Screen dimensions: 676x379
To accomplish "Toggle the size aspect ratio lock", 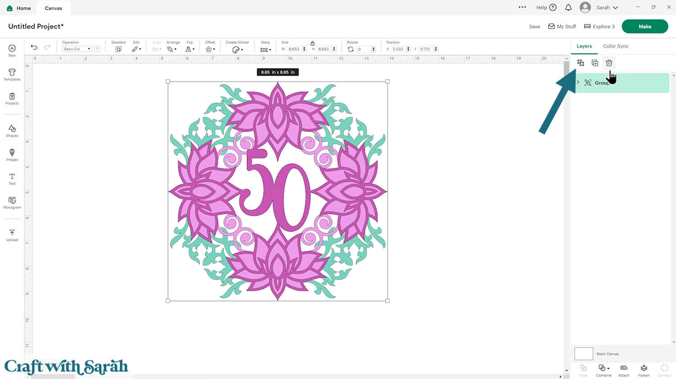I will [312, 43].
